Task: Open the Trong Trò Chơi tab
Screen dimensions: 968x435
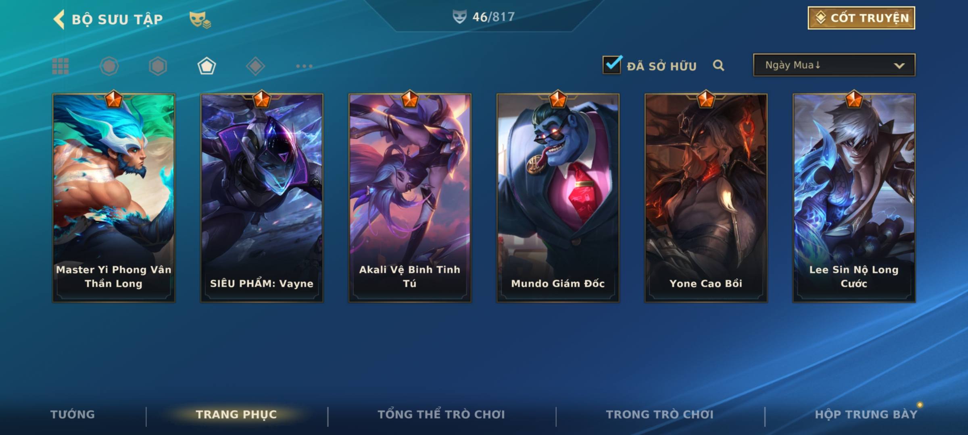Action: tap(660, 414)
